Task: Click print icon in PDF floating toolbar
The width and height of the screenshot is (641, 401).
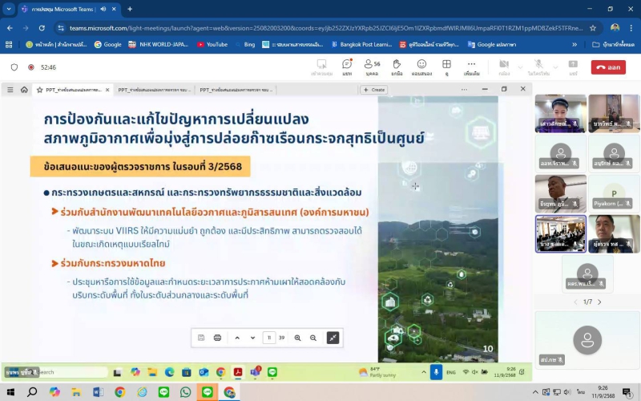Action: coord(217,338)
